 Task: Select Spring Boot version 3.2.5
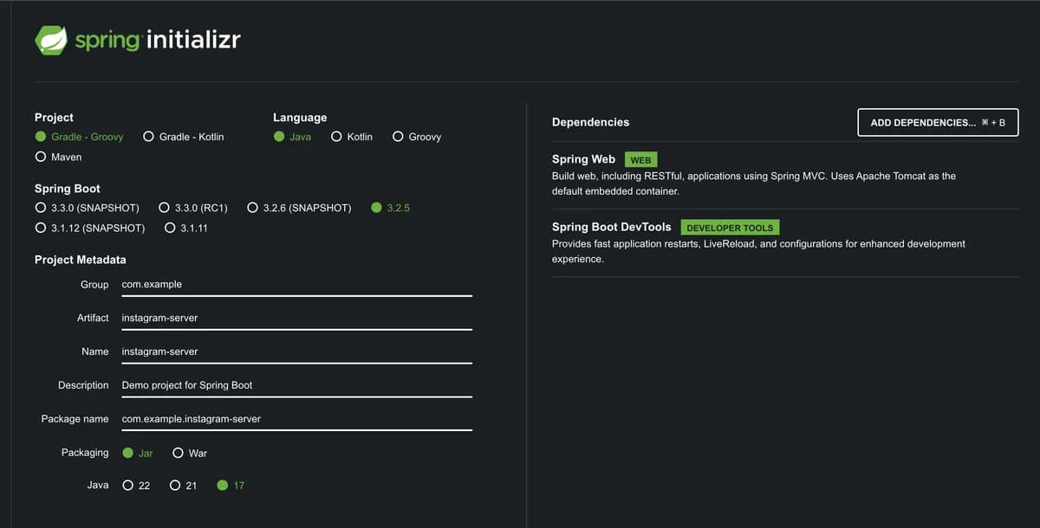390,208
